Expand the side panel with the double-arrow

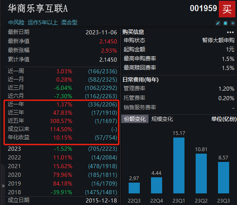(3, 186)
